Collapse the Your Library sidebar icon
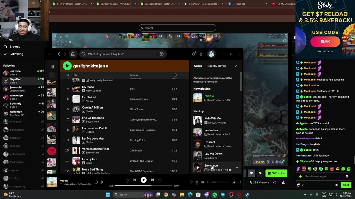This screenshot has width=355, height=199. click(52, 67)
